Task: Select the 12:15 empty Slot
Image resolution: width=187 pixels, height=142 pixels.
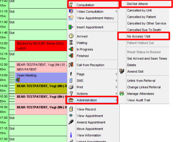Action: (38, 56)
